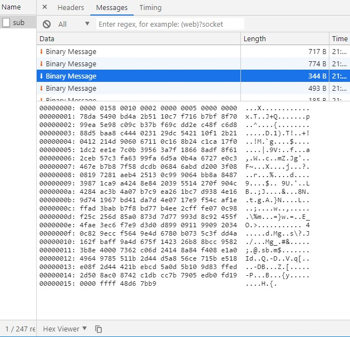Click the file icon next to sub
Viewport: 350px width, 337px height.
coord(6,23)
